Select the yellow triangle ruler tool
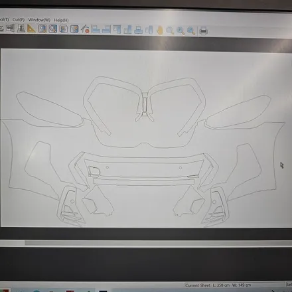 point(31,29)
